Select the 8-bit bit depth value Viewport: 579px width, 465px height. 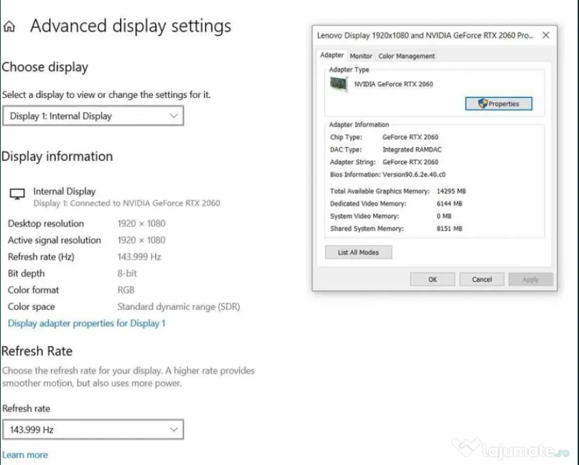tap(127, 273)
